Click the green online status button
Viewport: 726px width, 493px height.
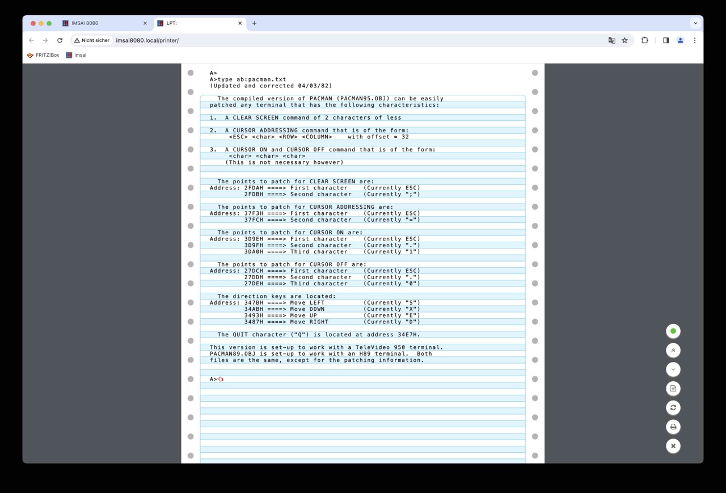(673, 331)
